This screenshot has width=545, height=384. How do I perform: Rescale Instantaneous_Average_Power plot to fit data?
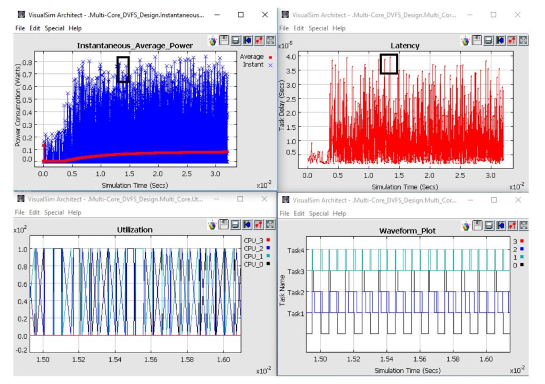click(270, 40)
